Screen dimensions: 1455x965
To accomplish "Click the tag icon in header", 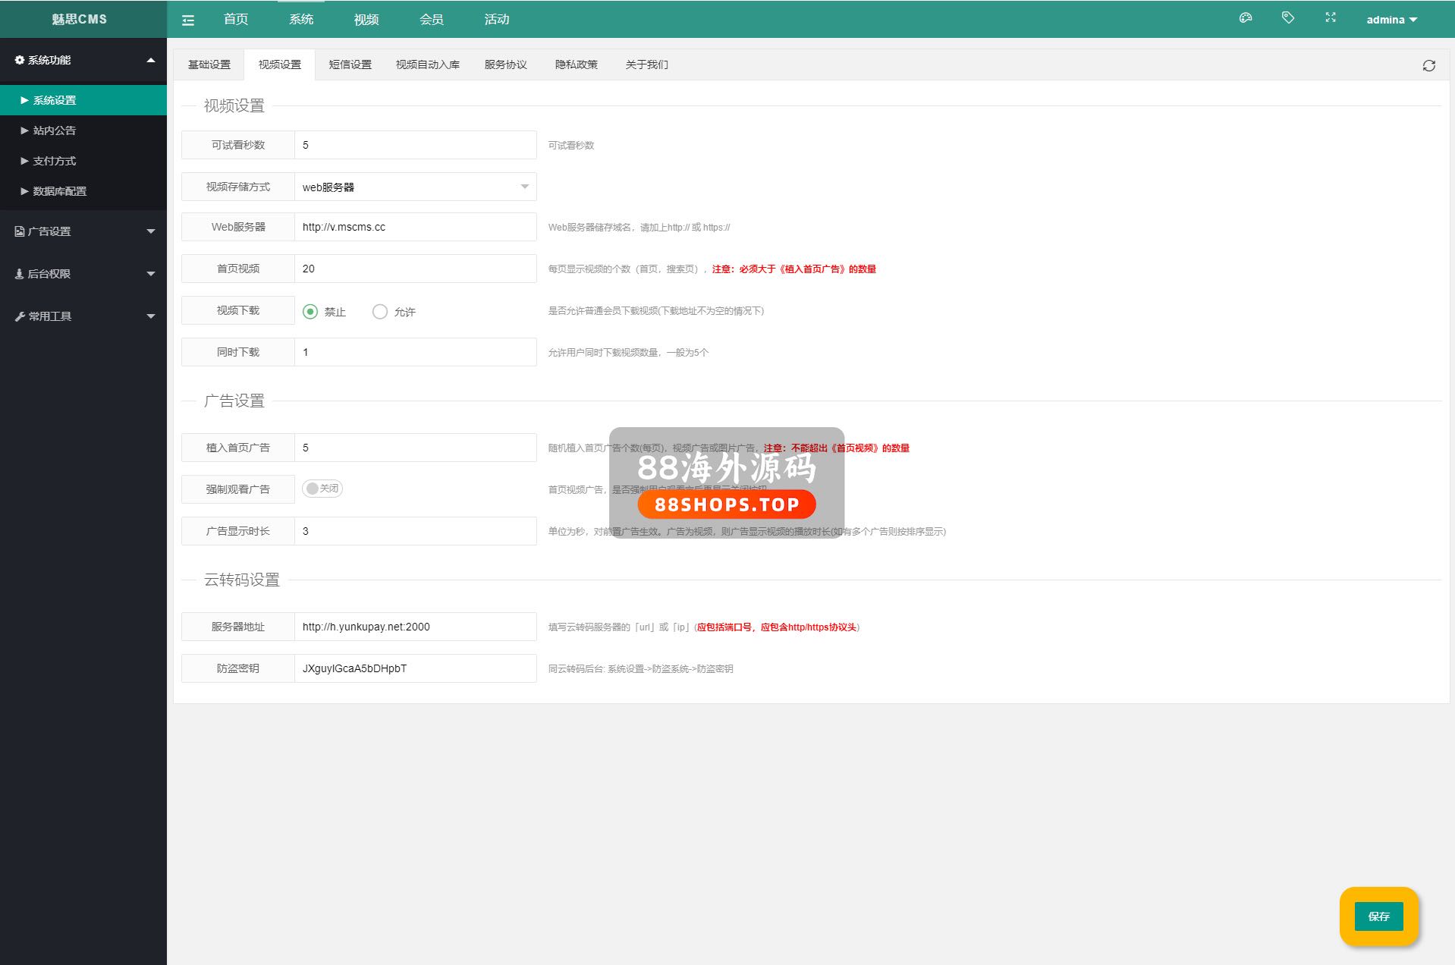I will click(1287, 18).
